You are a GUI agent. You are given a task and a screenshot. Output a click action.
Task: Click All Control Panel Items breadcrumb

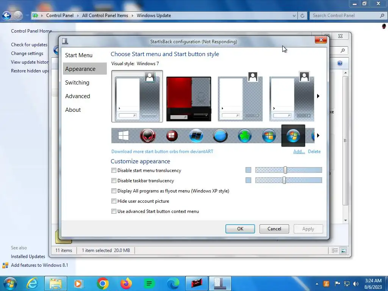105,15
